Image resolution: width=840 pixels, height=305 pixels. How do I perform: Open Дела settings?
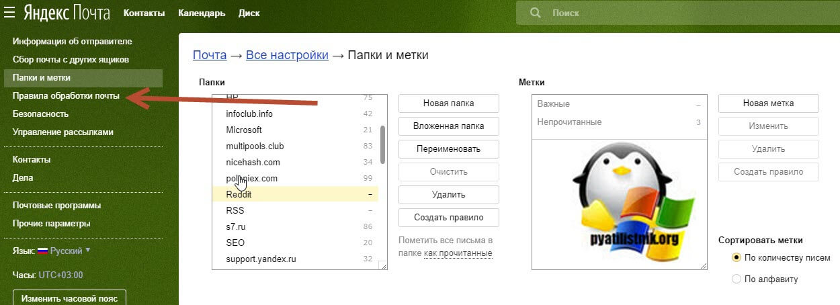23,178
